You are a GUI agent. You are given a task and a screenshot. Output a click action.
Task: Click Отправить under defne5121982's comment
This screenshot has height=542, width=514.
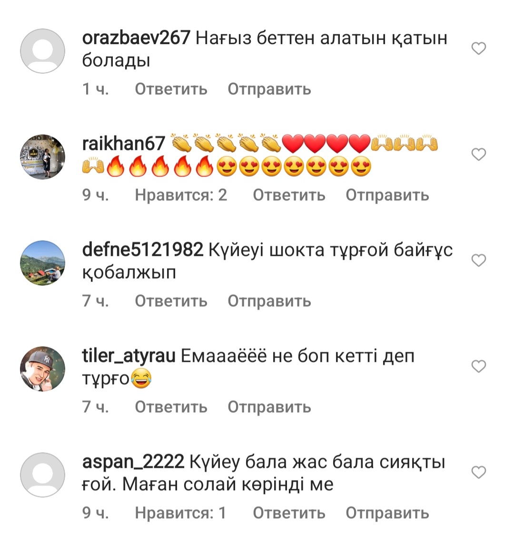click(269, 301)
